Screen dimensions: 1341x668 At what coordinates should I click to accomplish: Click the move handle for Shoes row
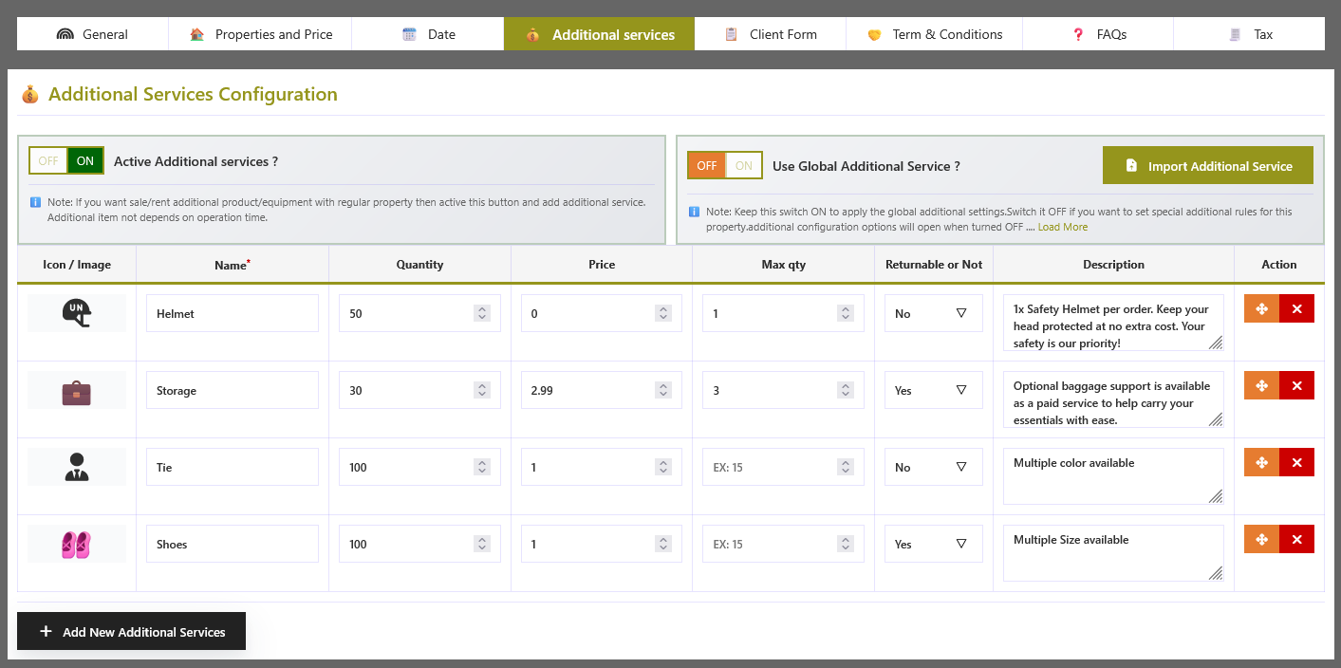tap(1261, 539)
